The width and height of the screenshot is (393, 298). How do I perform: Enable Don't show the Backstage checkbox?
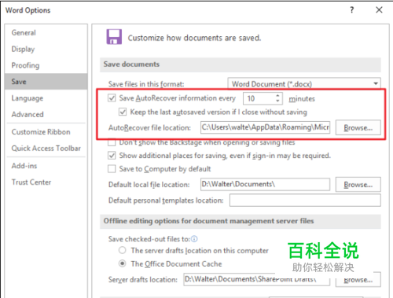pyautogui.click(x=112, y=142)
